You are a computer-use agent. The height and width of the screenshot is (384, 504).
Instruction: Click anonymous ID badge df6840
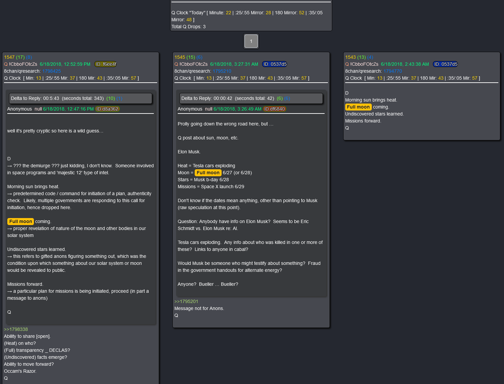click(x=274, y=109)
